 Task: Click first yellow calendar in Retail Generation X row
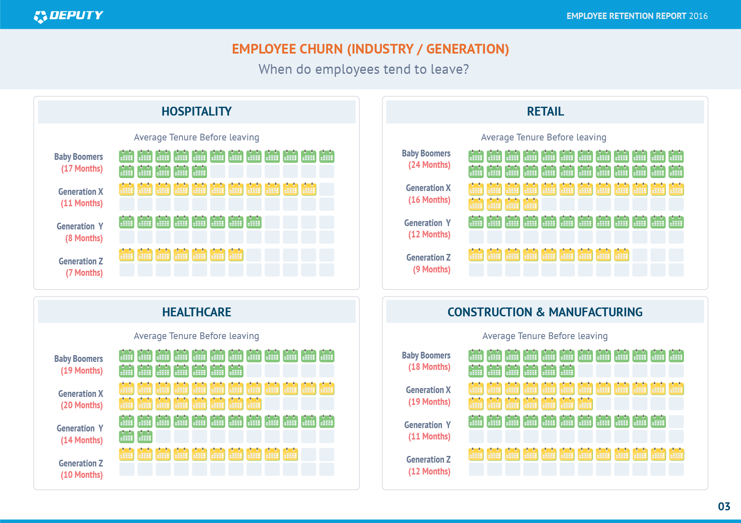(476, 189)
